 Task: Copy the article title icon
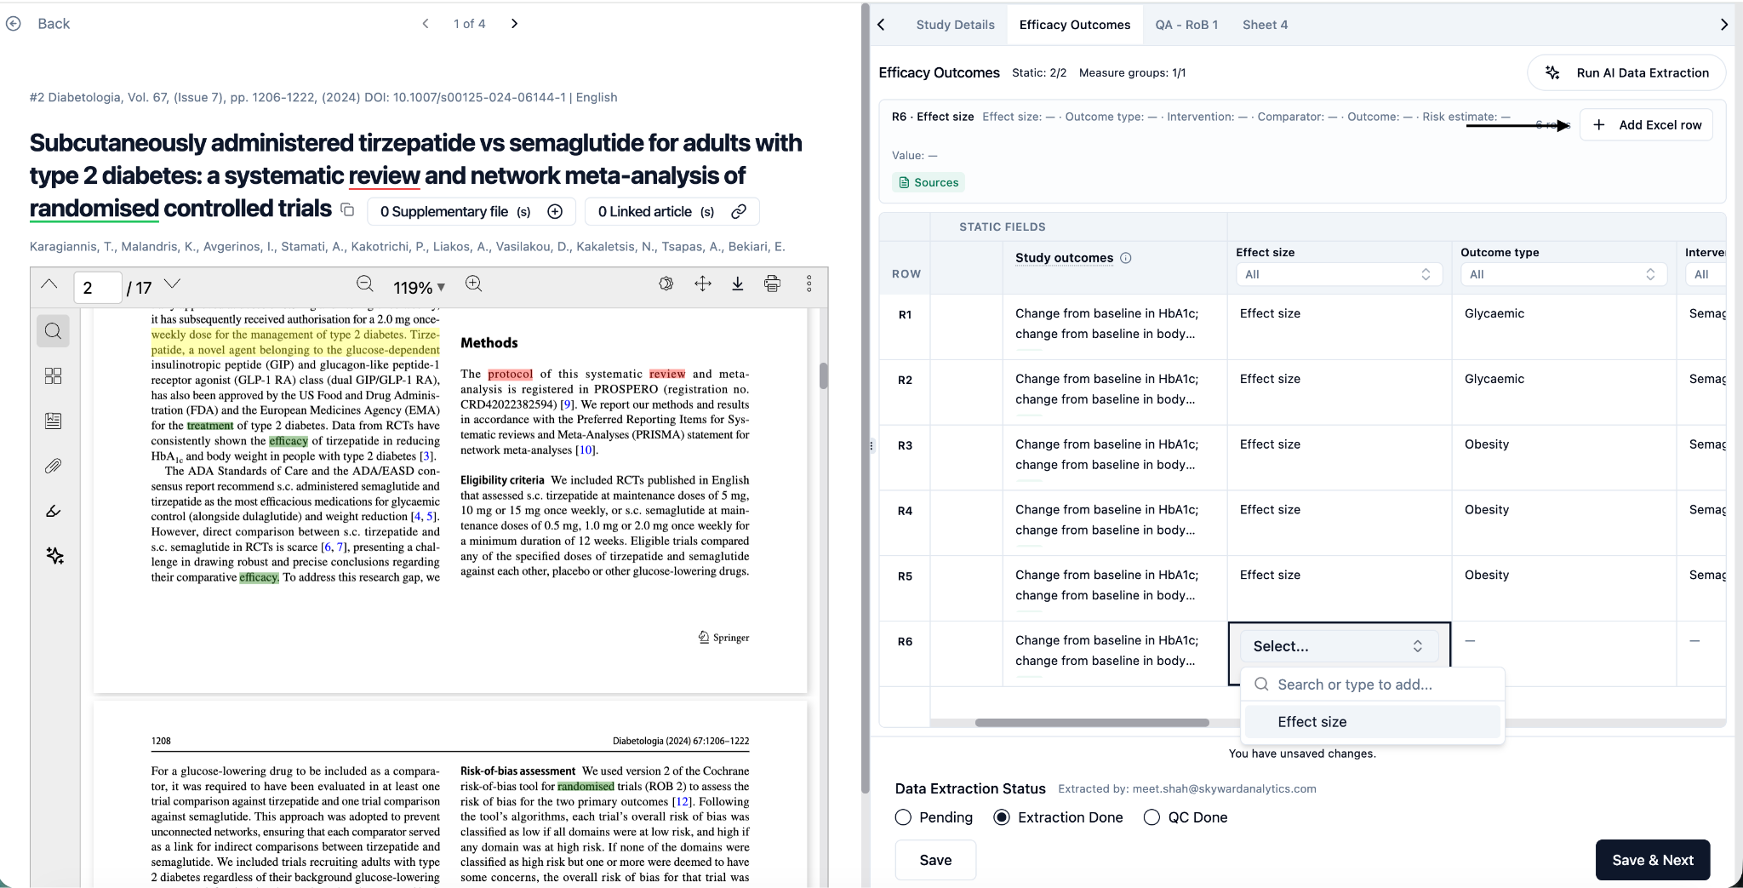pos(347,209)
